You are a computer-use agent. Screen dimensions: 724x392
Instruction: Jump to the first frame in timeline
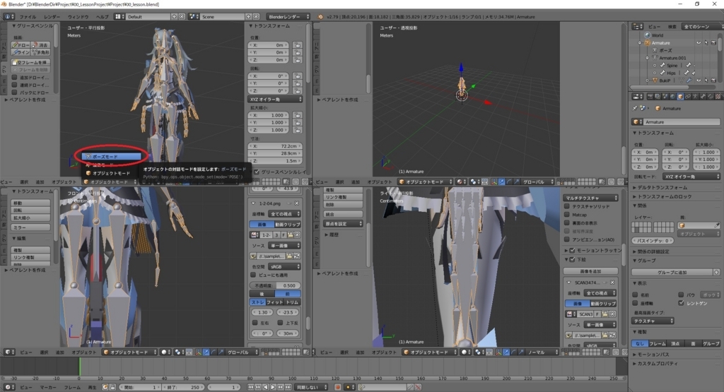coord(251,387)
